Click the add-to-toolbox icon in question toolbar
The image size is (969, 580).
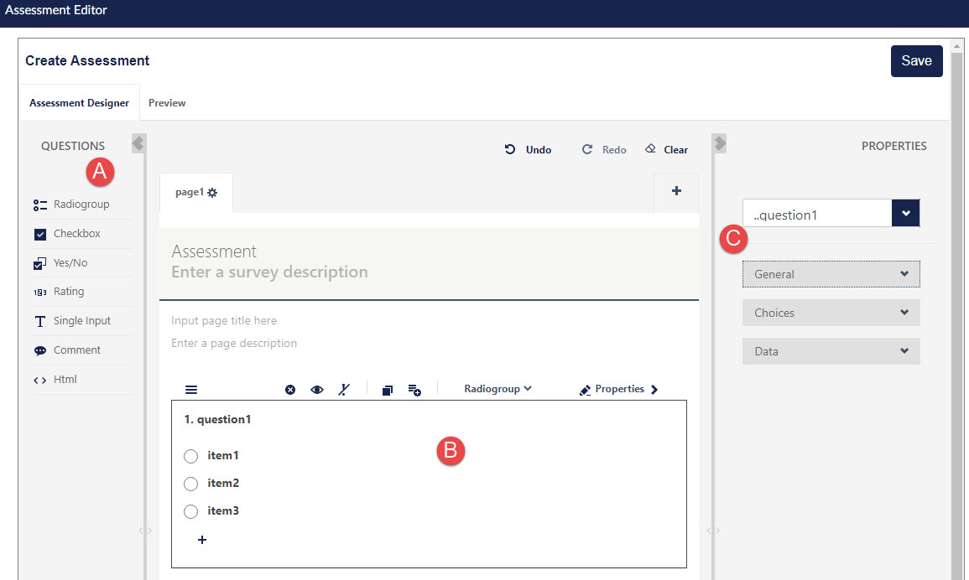coord(414,390)
